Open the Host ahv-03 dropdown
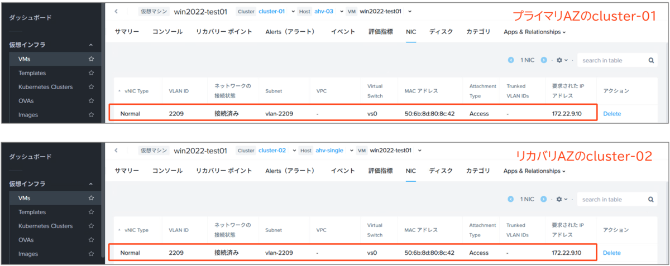The image size is (670, 266). click(343, 11)
